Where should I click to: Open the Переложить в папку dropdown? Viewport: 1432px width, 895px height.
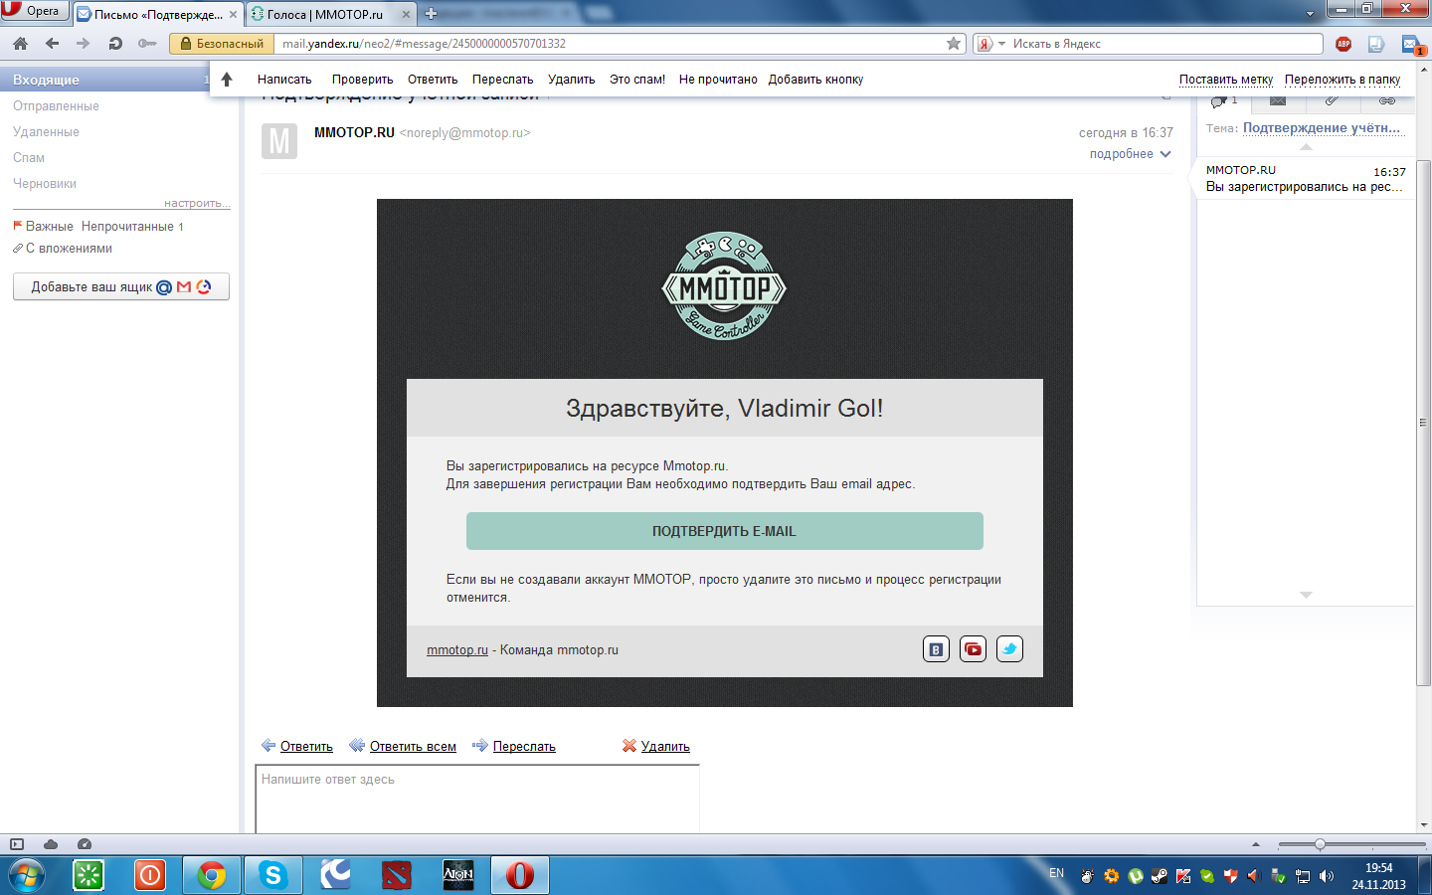click(1342, 80)
